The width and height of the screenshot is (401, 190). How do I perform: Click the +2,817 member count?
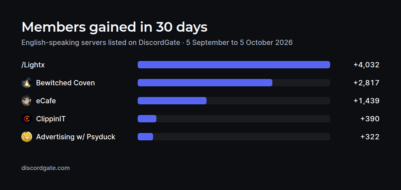pyautogui.click(x=367, y=83)
